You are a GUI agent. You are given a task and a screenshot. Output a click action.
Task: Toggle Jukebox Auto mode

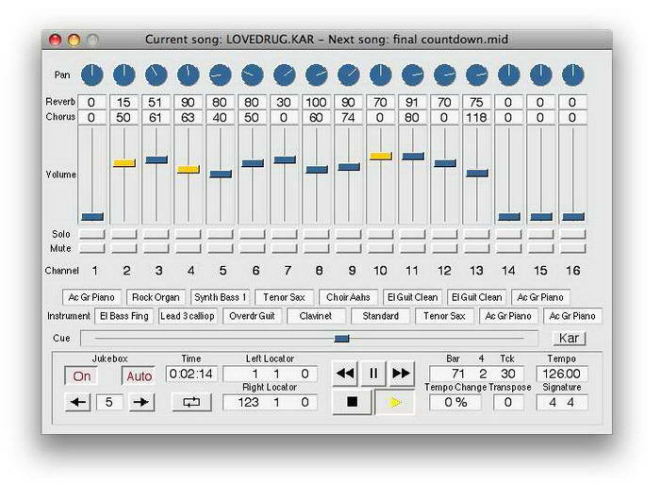139,375
